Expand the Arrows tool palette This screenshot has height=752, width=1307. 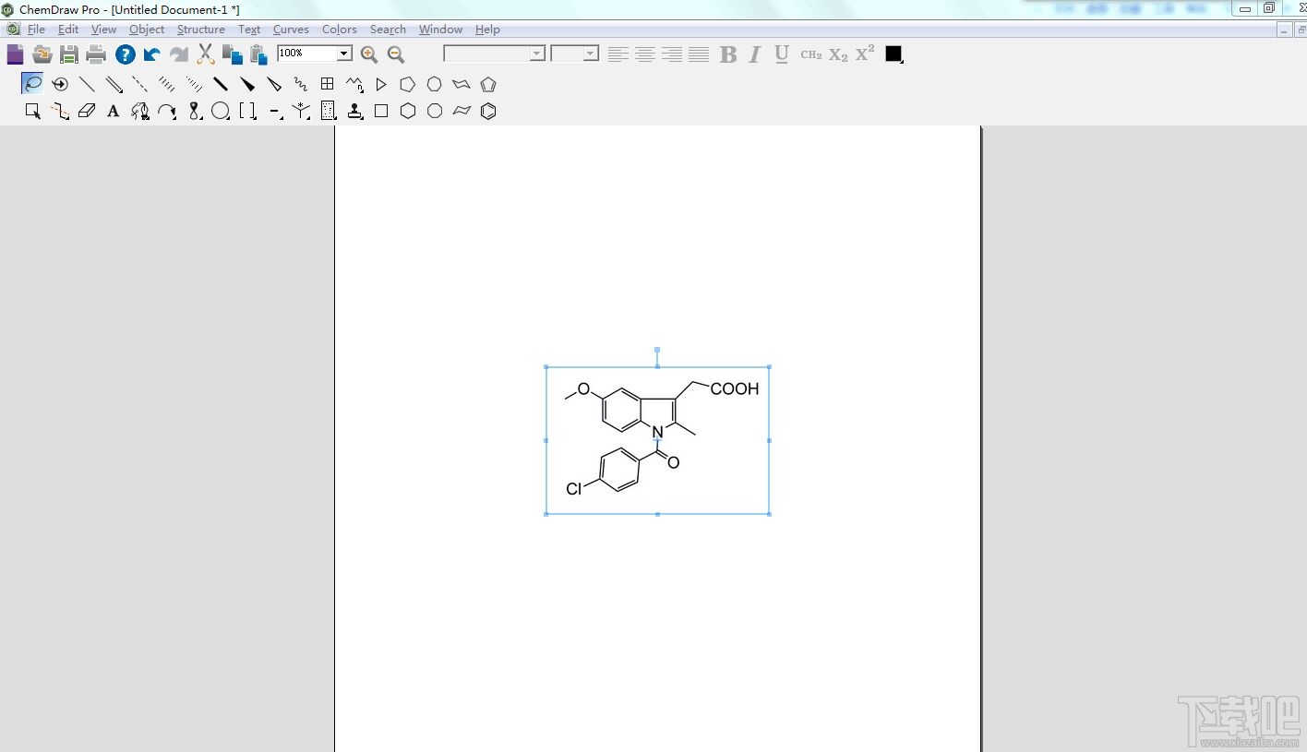pyautogui.click(x=167, y=111)
